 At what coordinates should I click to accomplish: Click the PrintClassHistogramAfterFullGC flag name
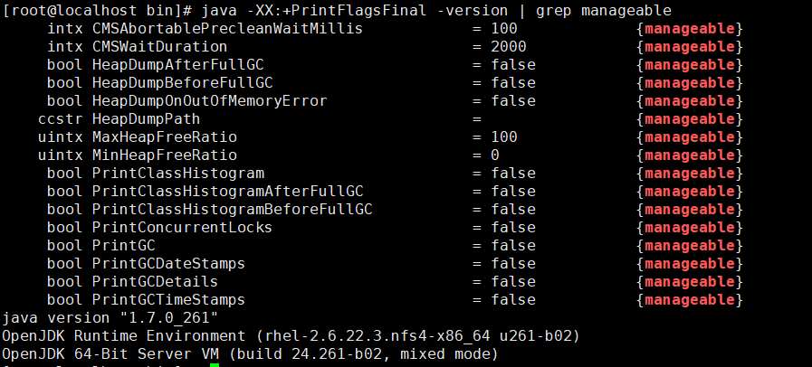coord(227,192)
